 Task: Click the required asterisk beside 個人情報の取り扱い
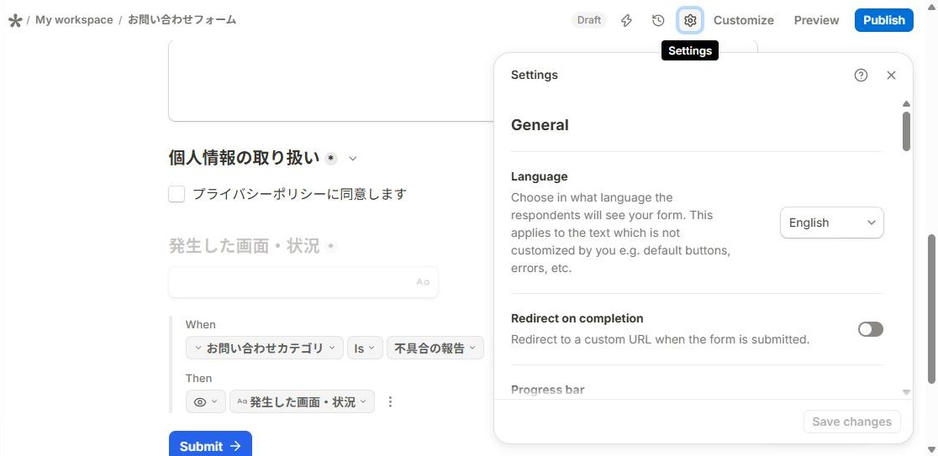[x=331, y=159]
